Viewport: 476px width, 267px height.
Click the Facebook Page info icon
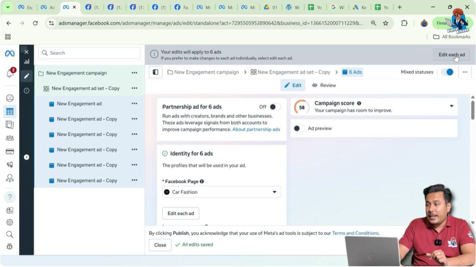click(202, 182)
